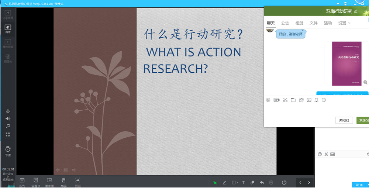Go to the next slide arrow
369x193 pixels.
[309, 182]
